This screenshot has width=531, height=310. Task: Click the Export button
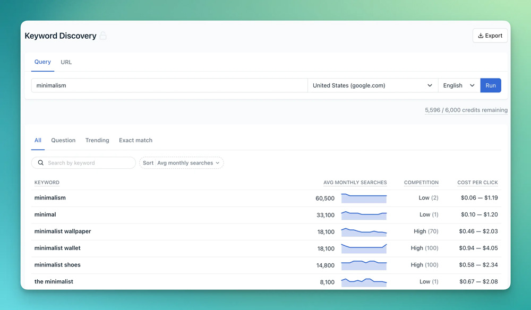coord(490,36)
